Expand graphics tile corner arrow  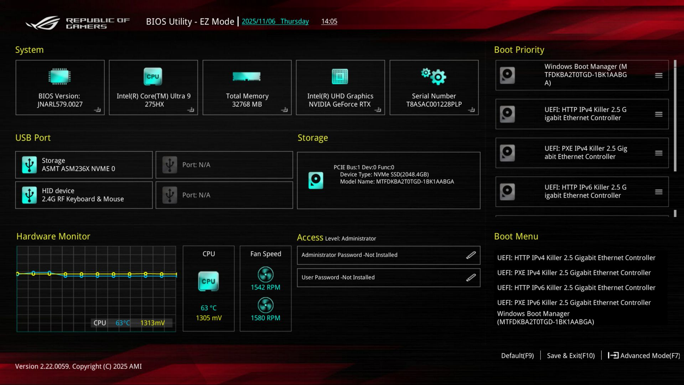[378, 110]
